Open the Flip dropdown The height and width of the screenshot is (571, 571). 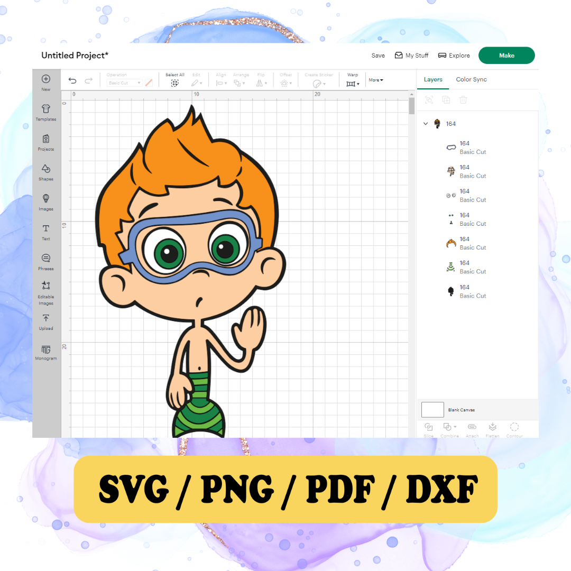coord(262,84)
